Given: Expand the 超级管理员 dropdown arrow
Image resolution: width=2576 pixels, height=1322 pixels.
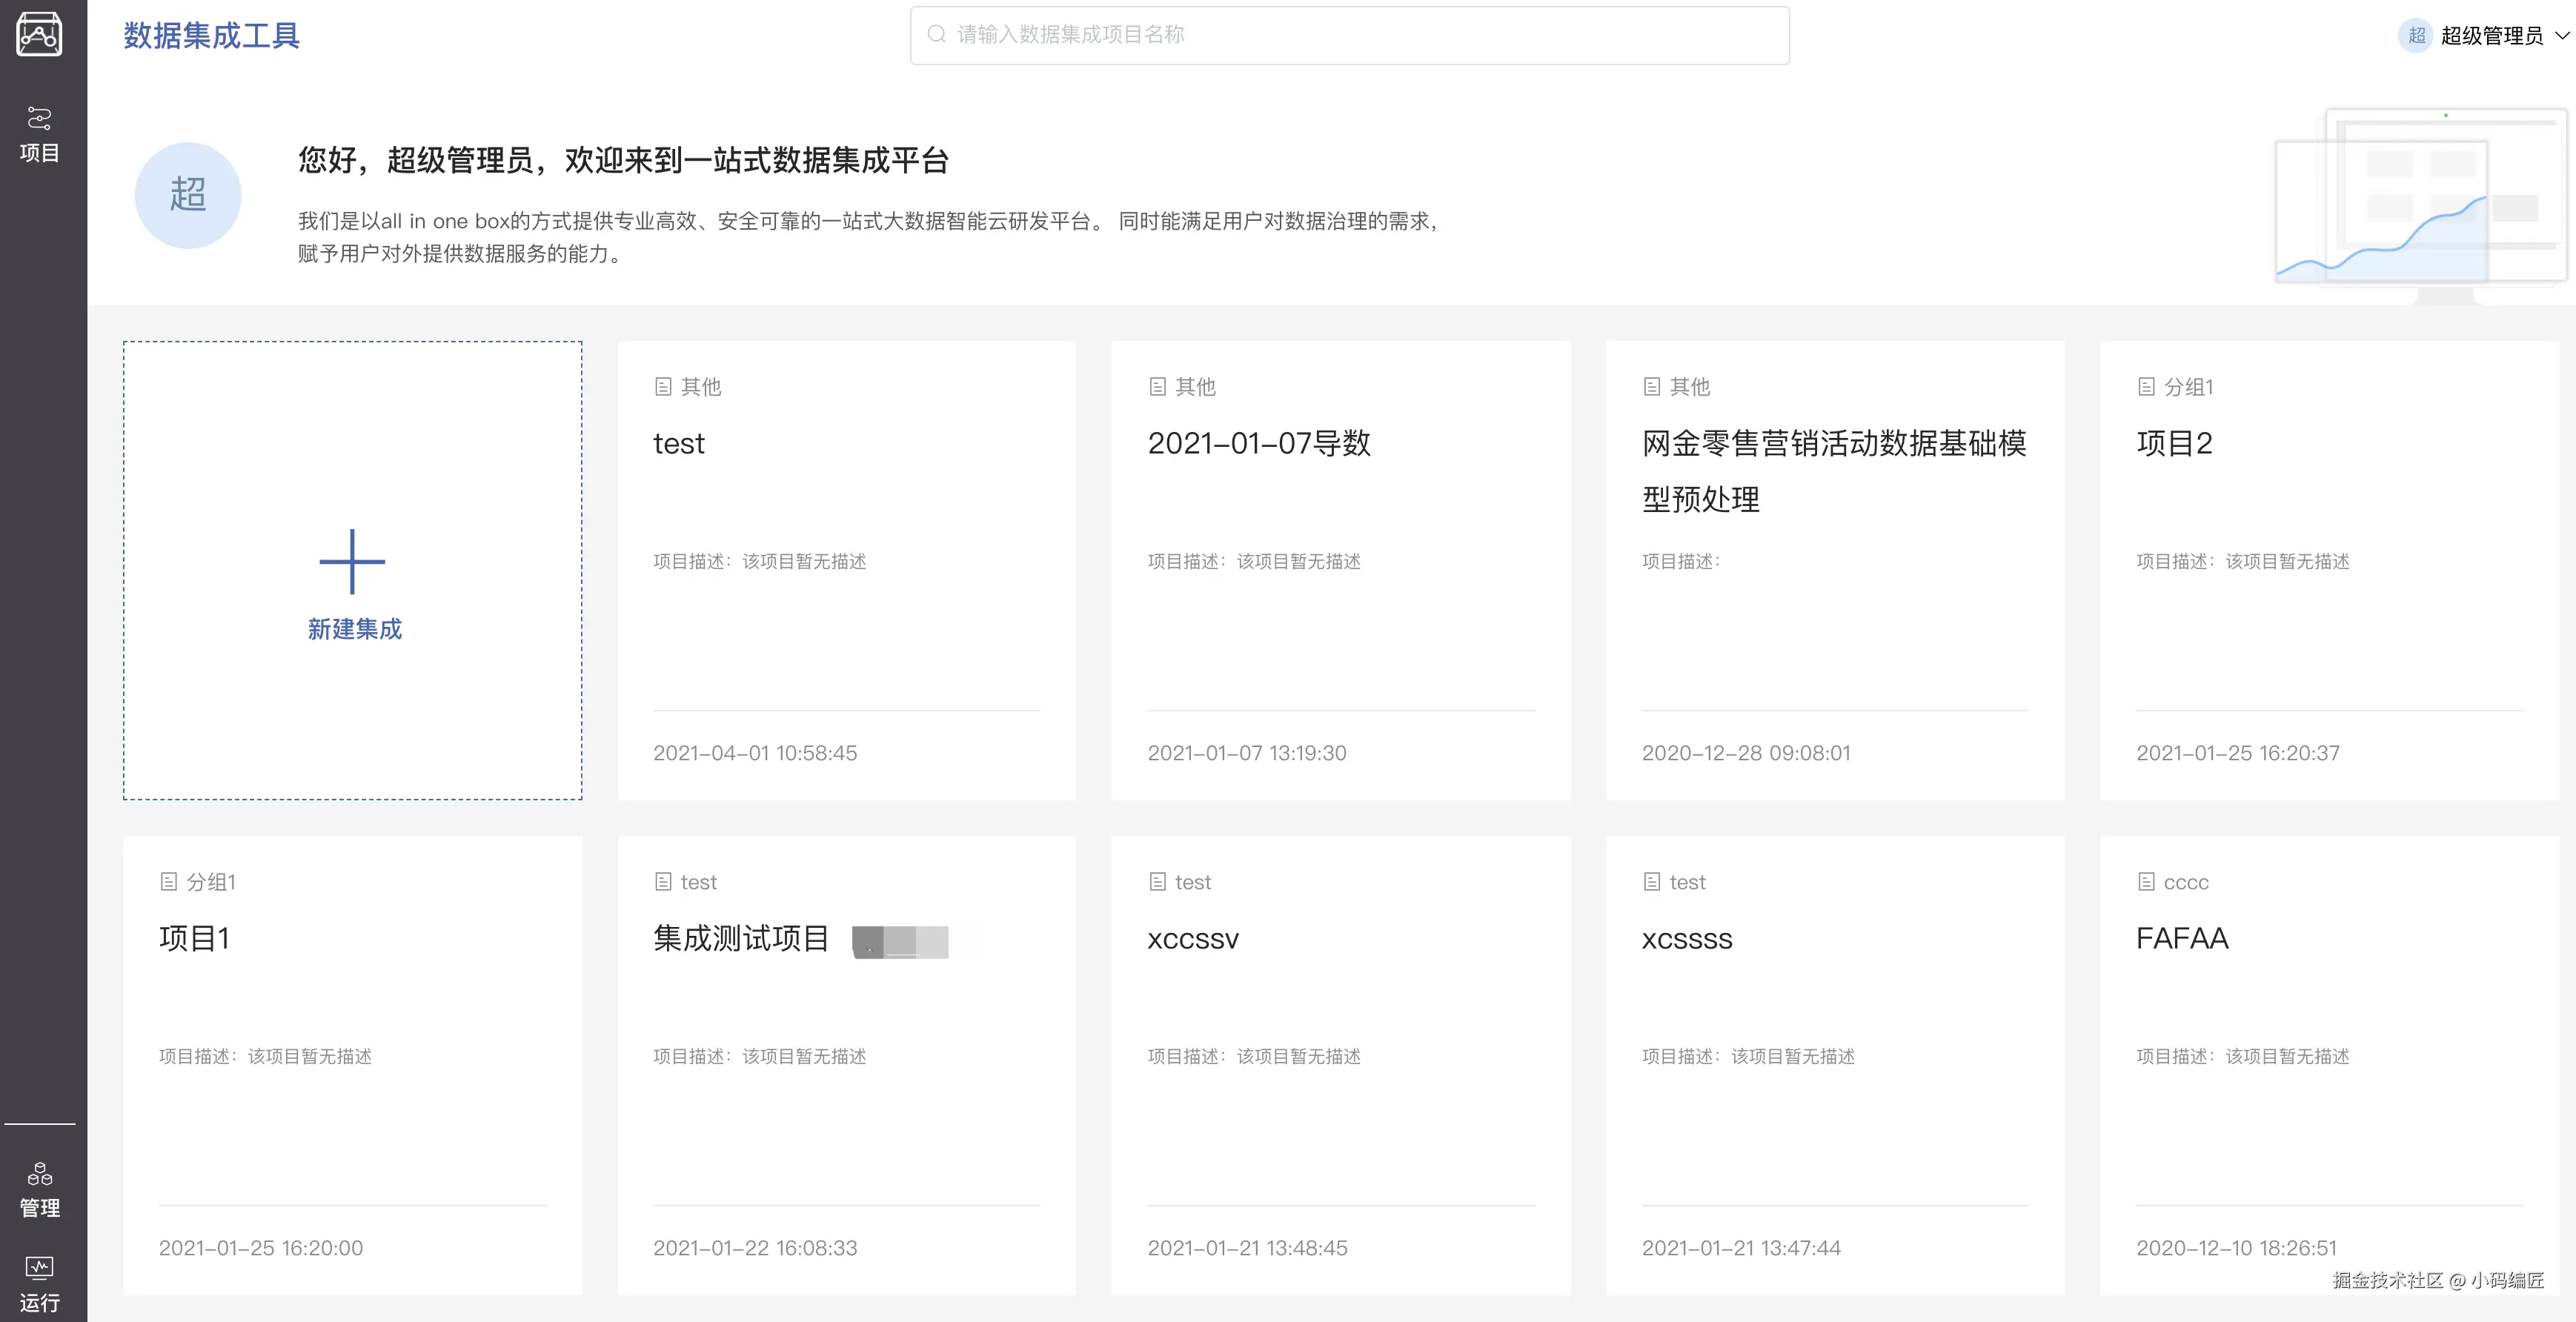Looking at the screenshot, I should coord(2561,36).
